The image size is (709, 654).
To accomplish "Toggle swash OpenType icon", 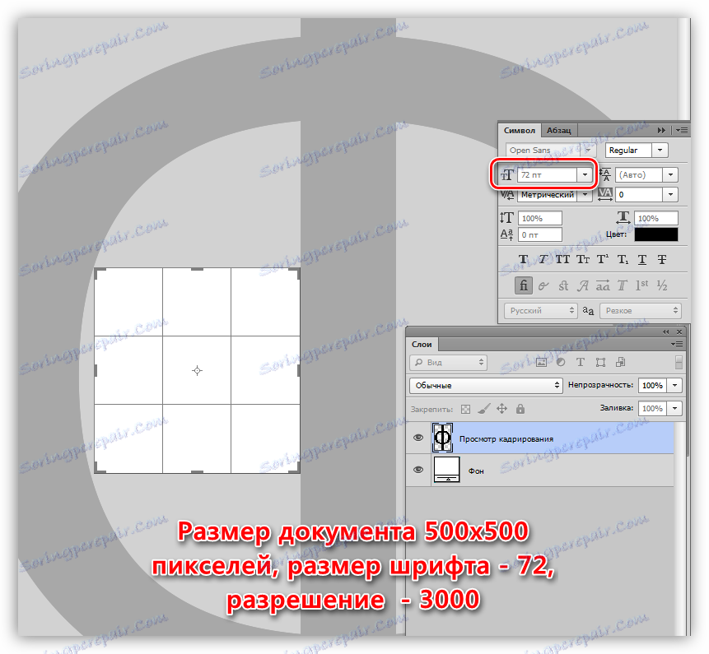I will pos(583,285).
